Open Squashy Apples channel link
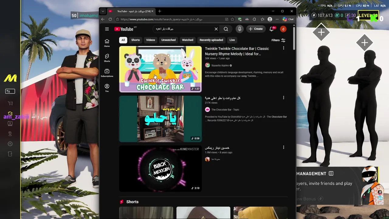This screenshot has width=389, height=219. pos(220,65)
